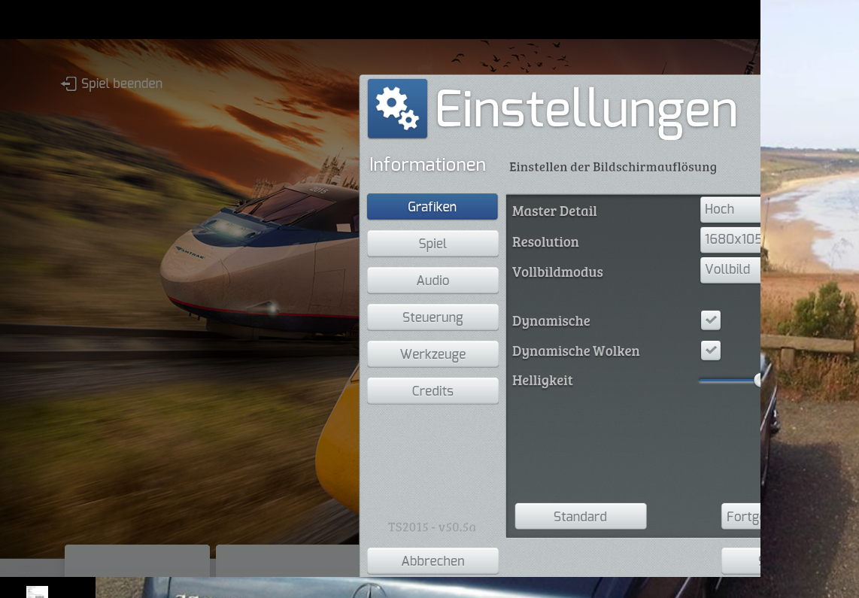Open the Steuerung settings tab
The height and width of the screenshot is (598, 859).
(x=433, y=317)
